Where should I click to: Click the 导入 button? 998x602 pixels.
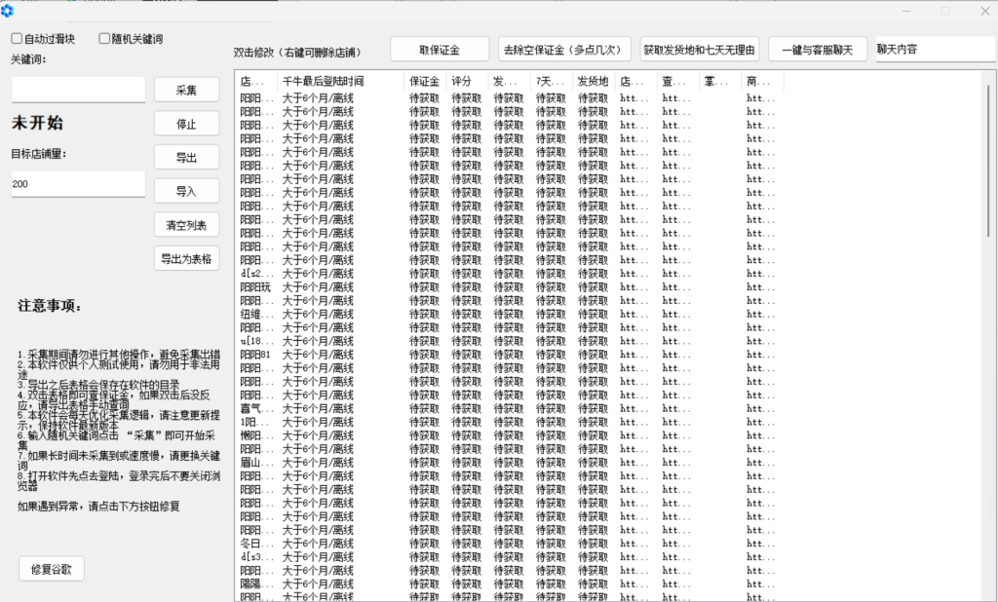(186, 191)
